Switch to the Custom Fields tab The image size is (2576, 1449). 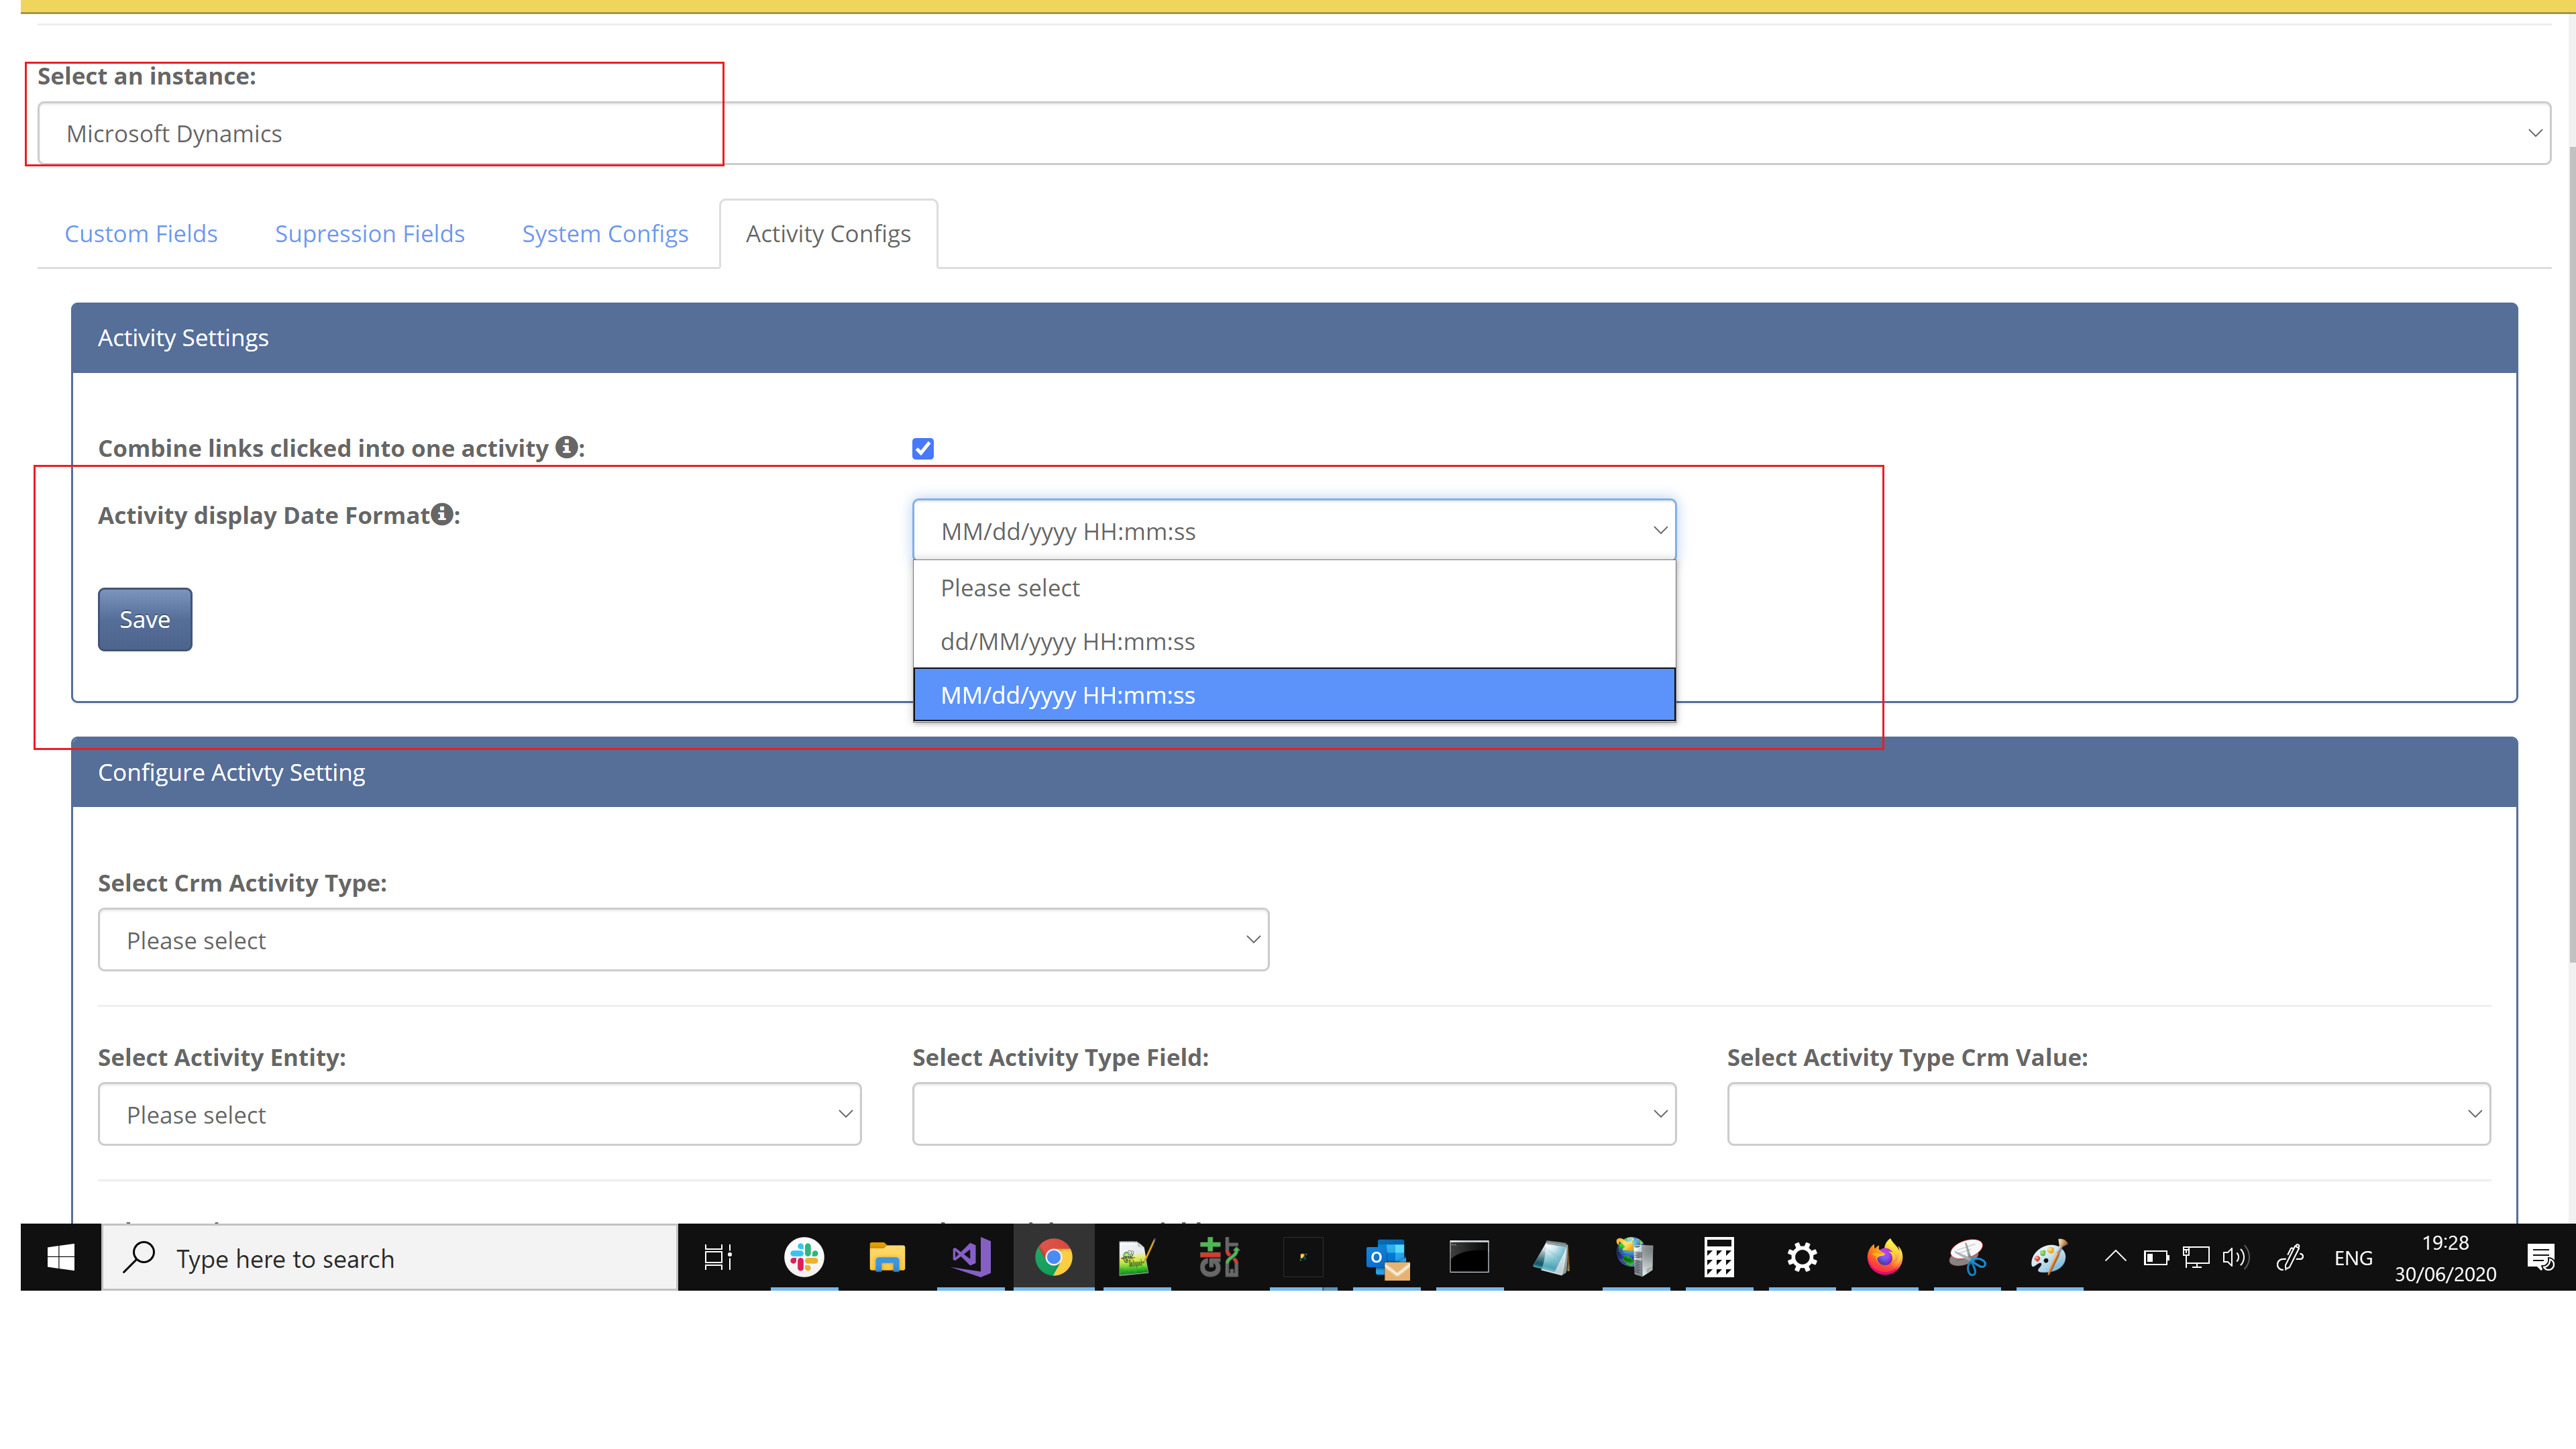pos(141,233)
